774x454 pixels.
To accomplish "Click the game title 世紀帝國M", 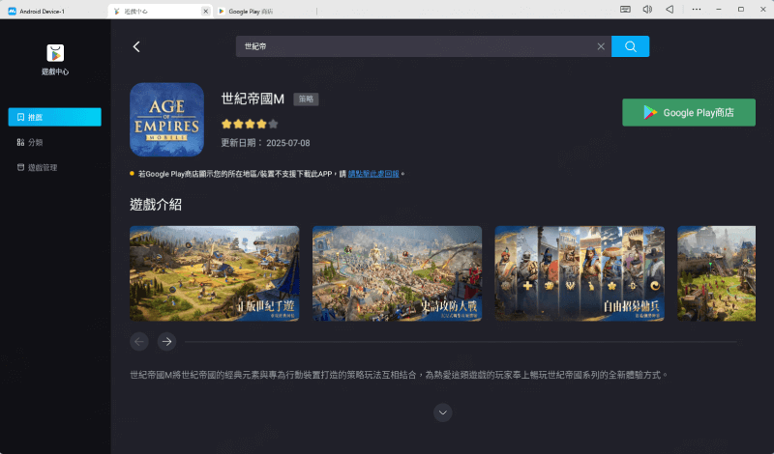I will 253,99.
